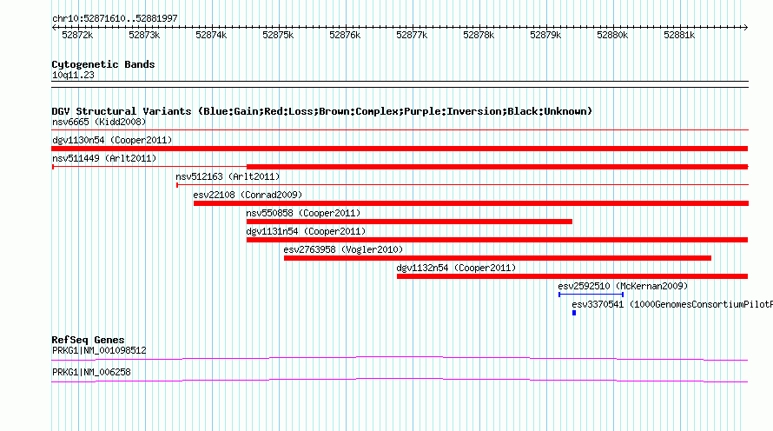
Task: Click the thick red bar under esv22108
Action: click(x=471, y=203)
